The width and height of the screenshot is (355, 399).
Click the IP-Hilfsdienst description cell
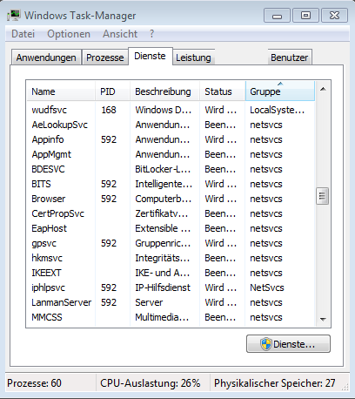pos(163,287)
